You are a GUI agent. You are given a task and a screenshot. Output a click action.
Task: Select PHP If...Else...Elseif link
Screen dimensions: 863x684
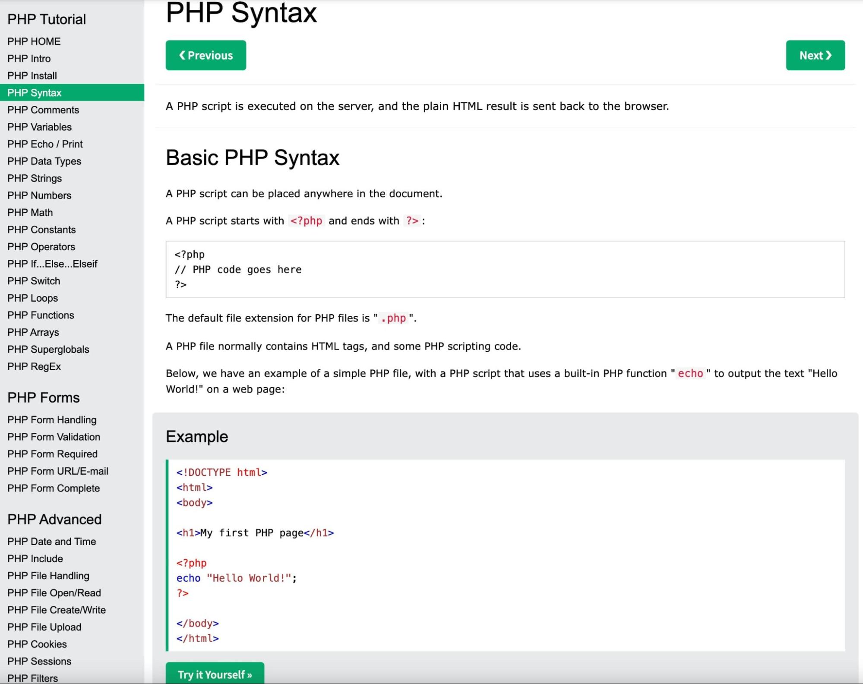point(52,264)
